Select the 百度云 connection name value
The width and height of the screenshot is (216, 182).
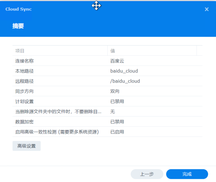[x=117, y=61]
